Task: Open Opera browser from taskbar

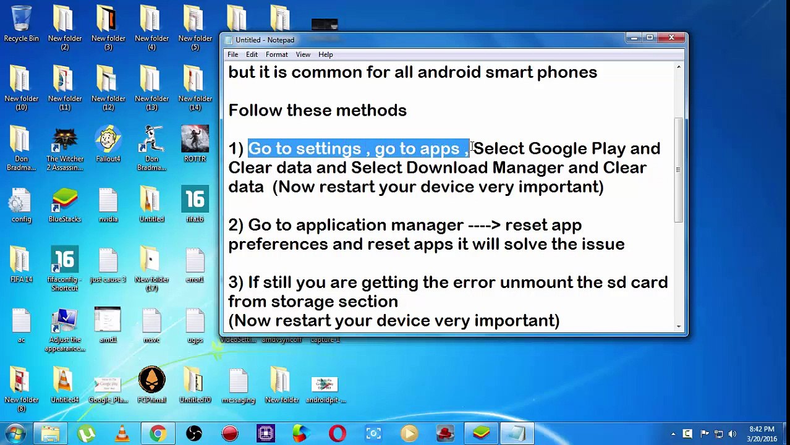Action: 337,434
